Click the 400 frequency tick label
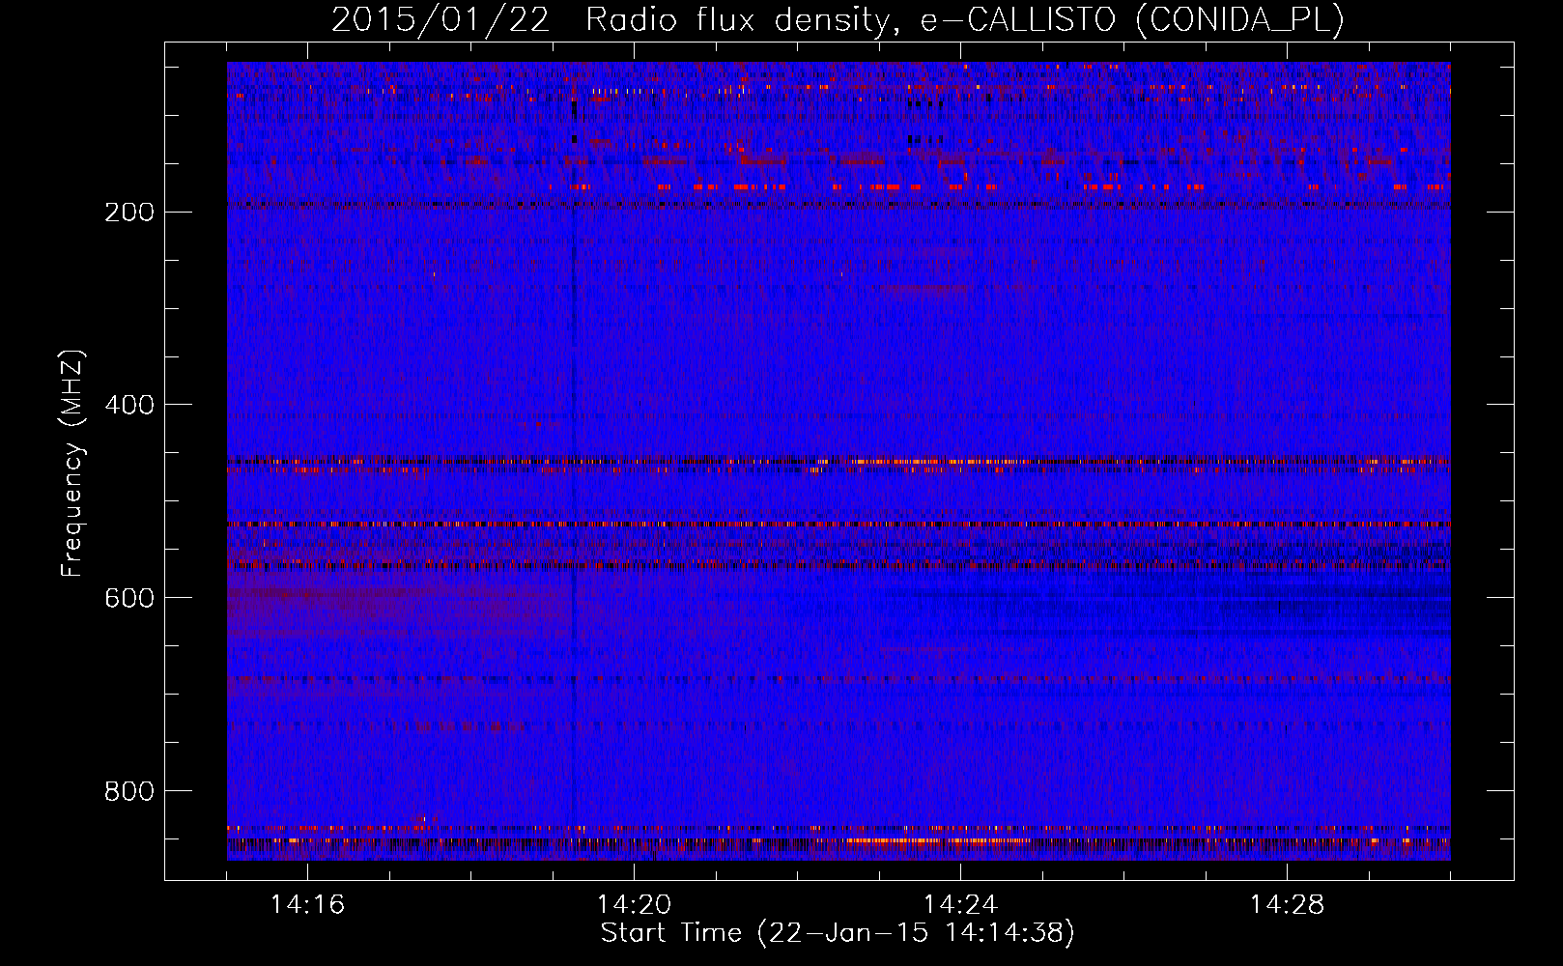Screen dimensions: 1563x966 [x=129, y=405]
